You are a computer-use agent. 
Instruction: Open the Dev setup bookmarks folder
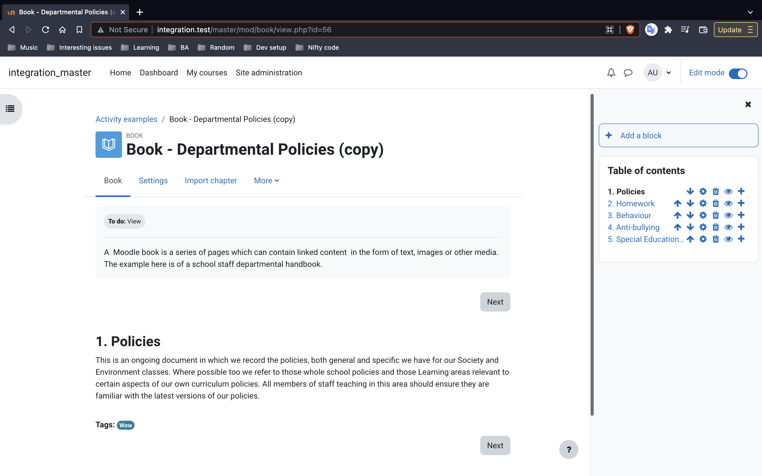click(x=265, y=48)
